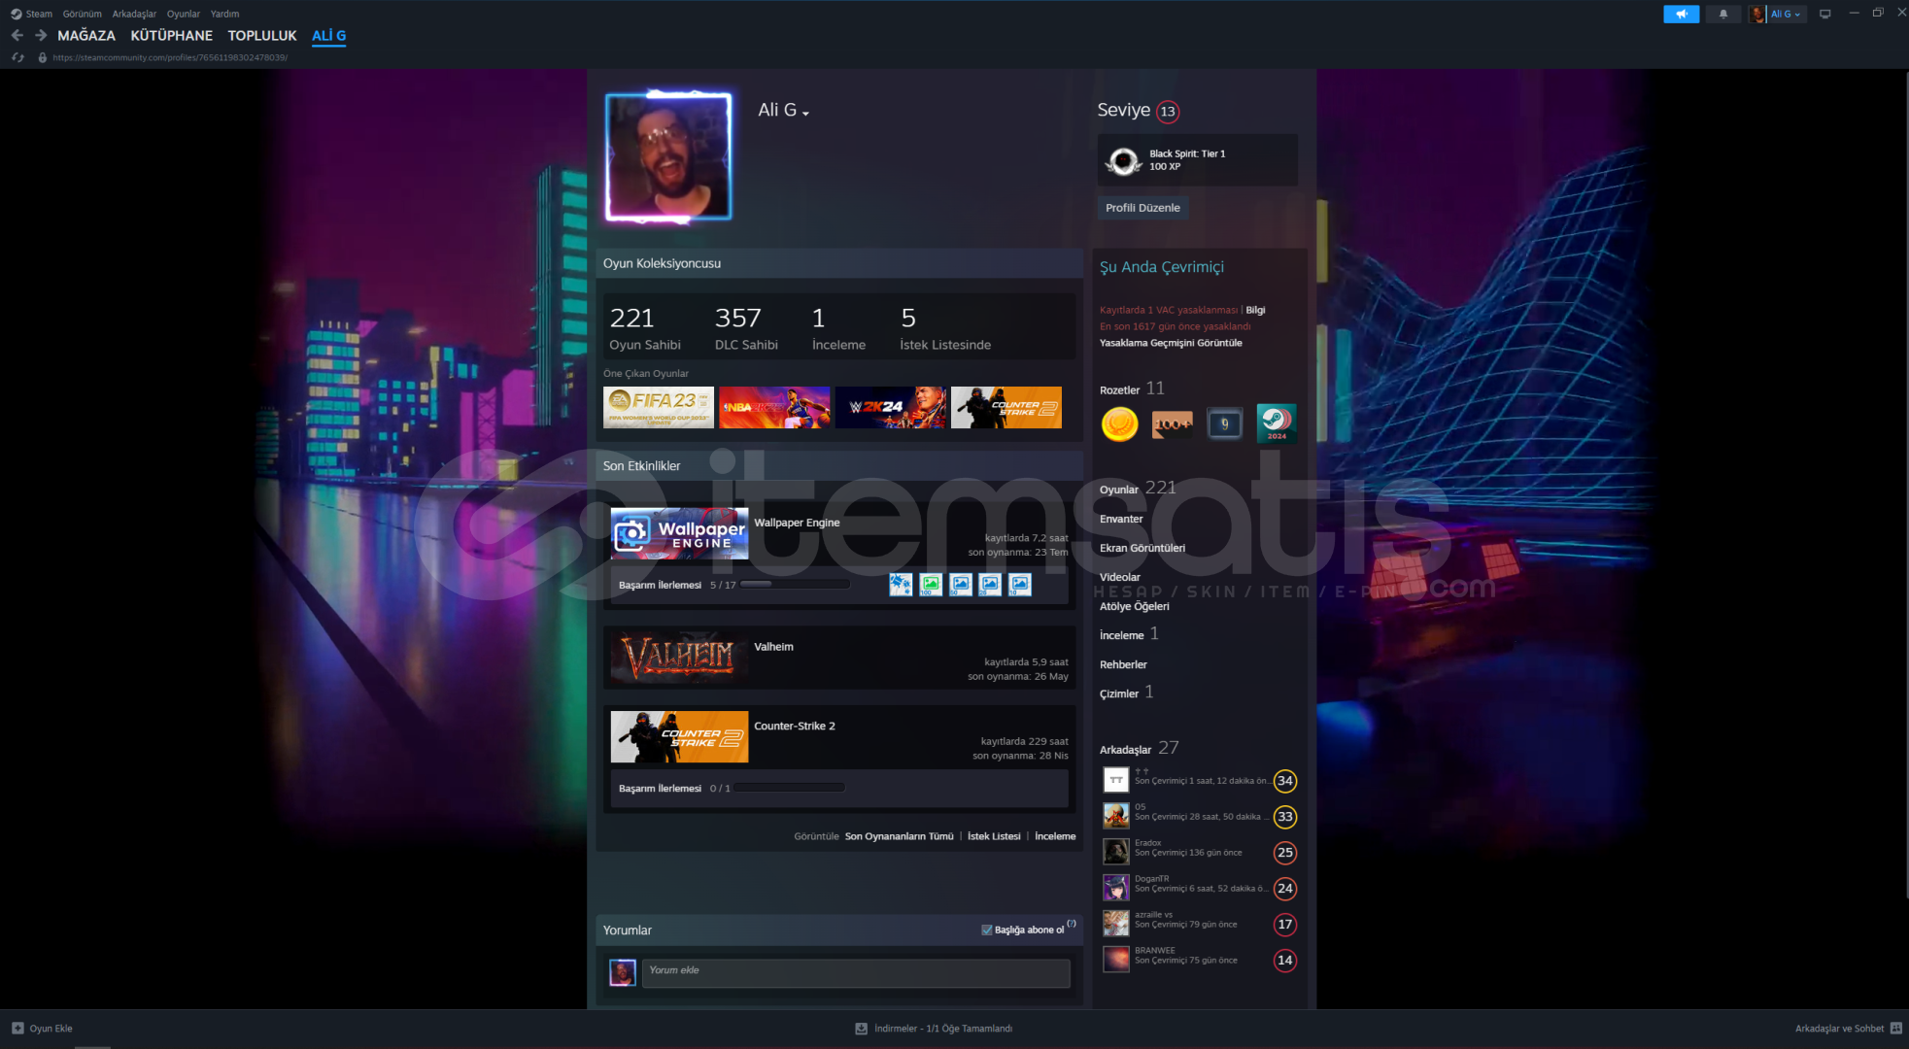Open the Arkadaşlar 27 friends list
The image size is (1909, 1049).
[1139, 748]
